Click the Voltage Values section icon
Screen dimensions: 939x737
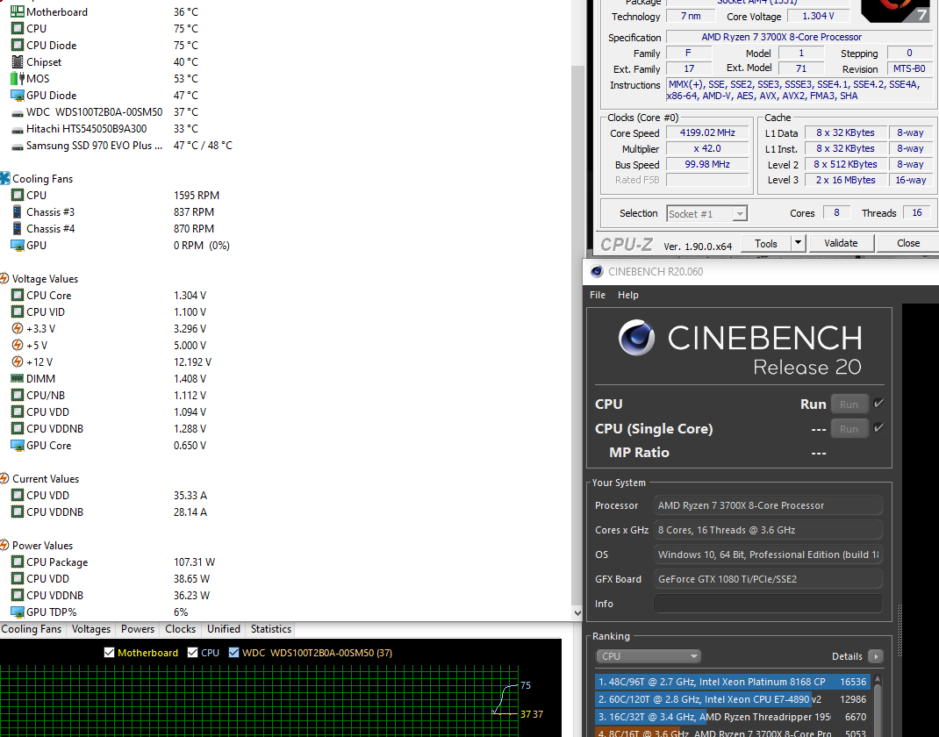click(5, 279)
